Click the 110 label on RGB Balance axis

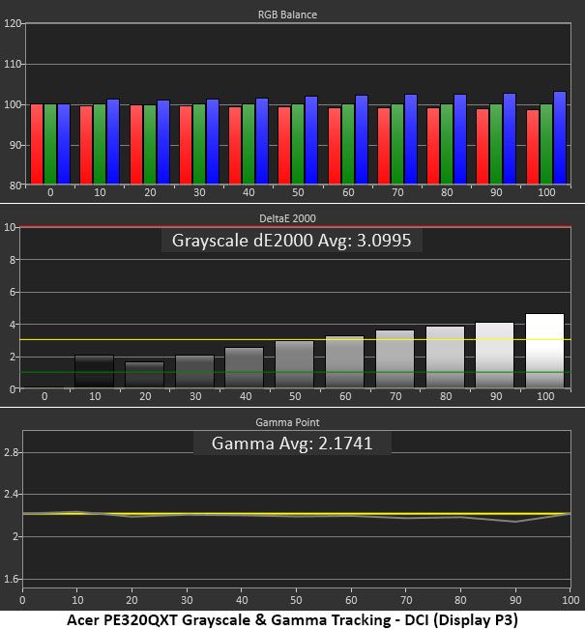12,64
